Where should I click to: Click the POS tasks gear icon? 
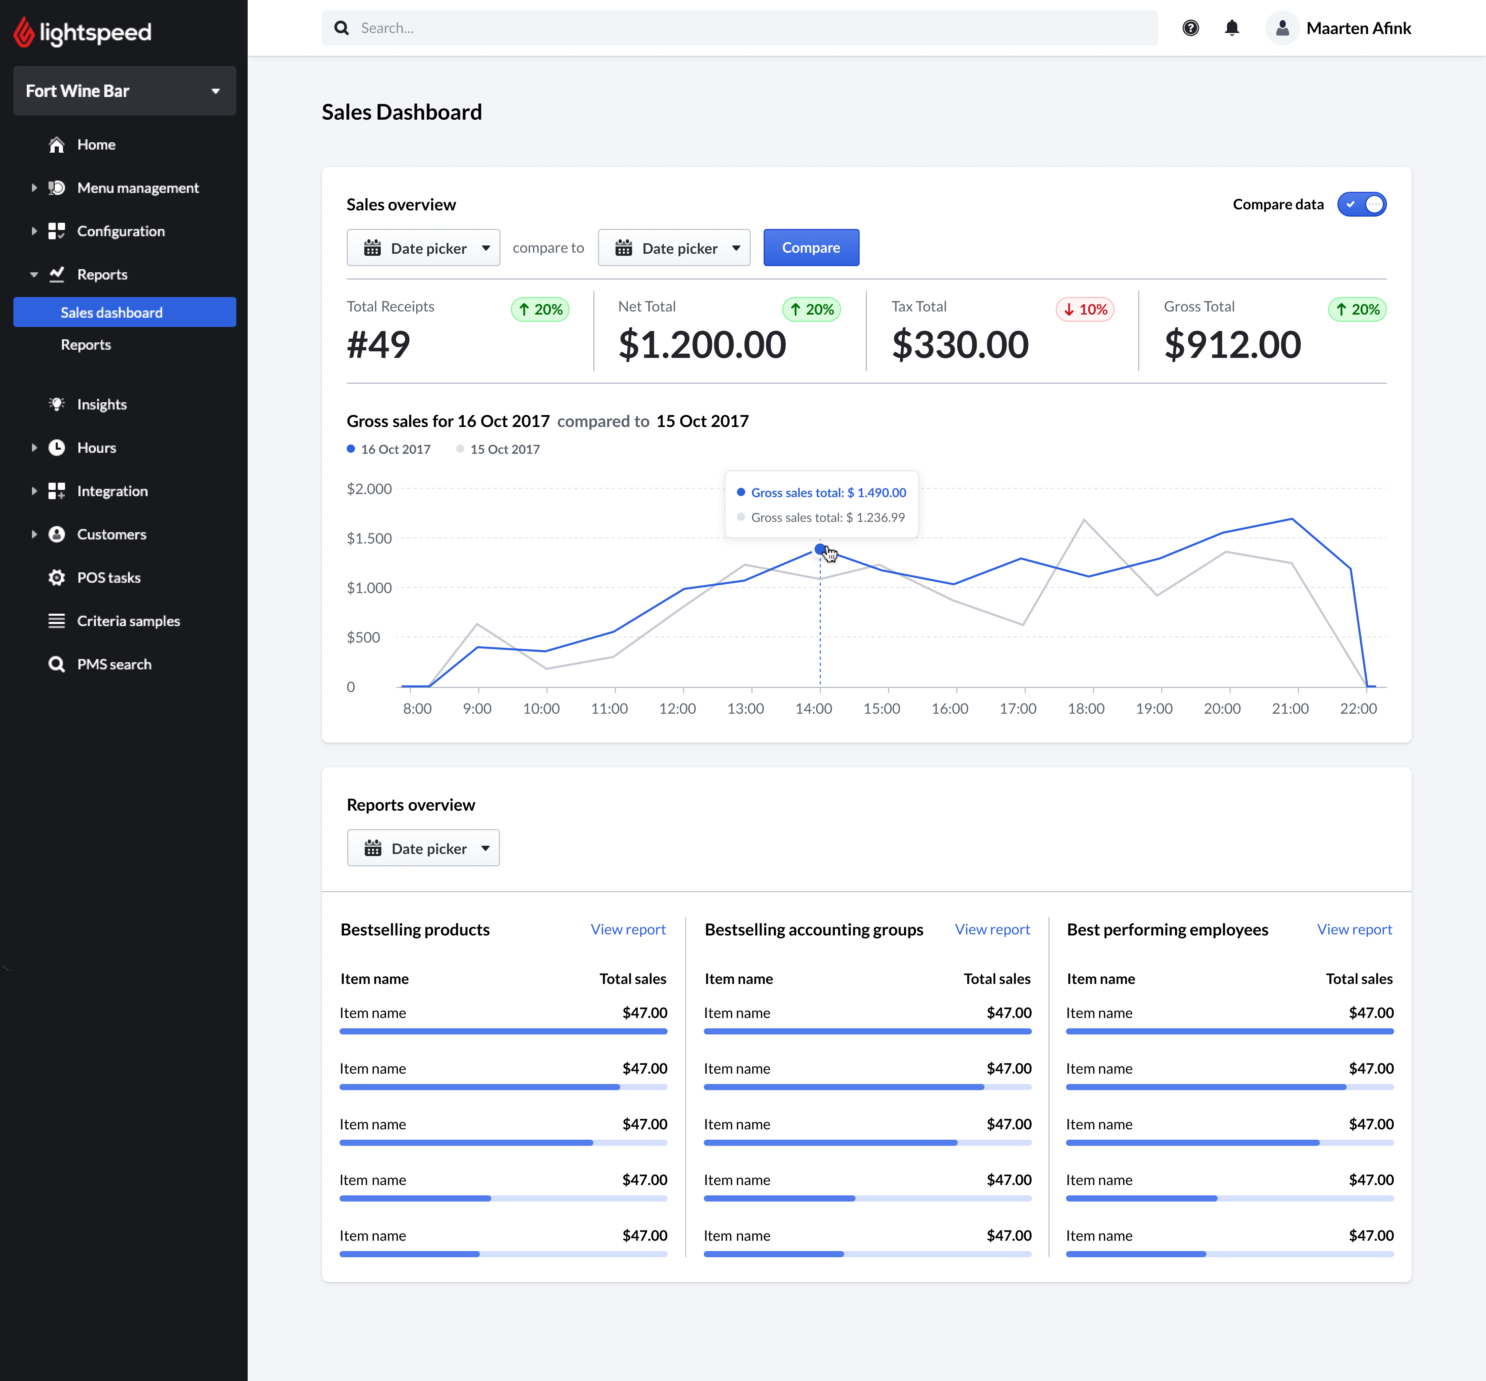point(57,577)
